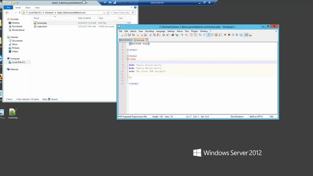Open the Notepad++ Language menu

tap(160, 31)
